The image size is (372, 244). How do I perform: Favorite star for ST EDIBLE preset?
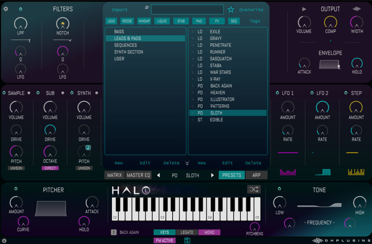[193, 120]
